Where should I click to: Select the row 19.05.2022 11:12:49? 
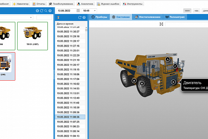pyautogui.click(x=70, y=98)
